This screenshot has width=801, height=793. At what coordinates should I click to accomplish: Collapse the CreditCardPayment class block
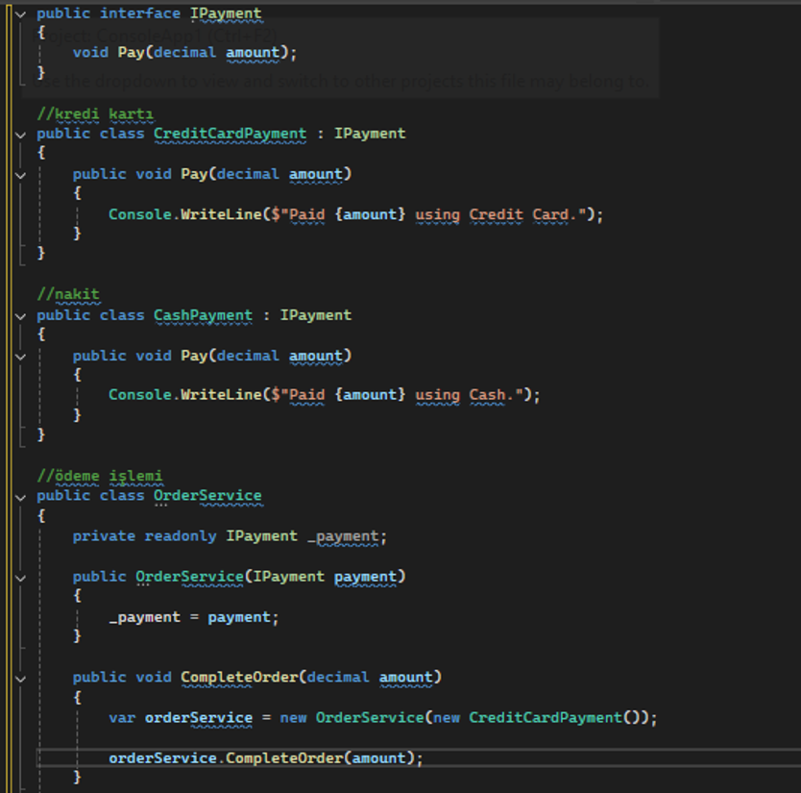click(20, 135)
